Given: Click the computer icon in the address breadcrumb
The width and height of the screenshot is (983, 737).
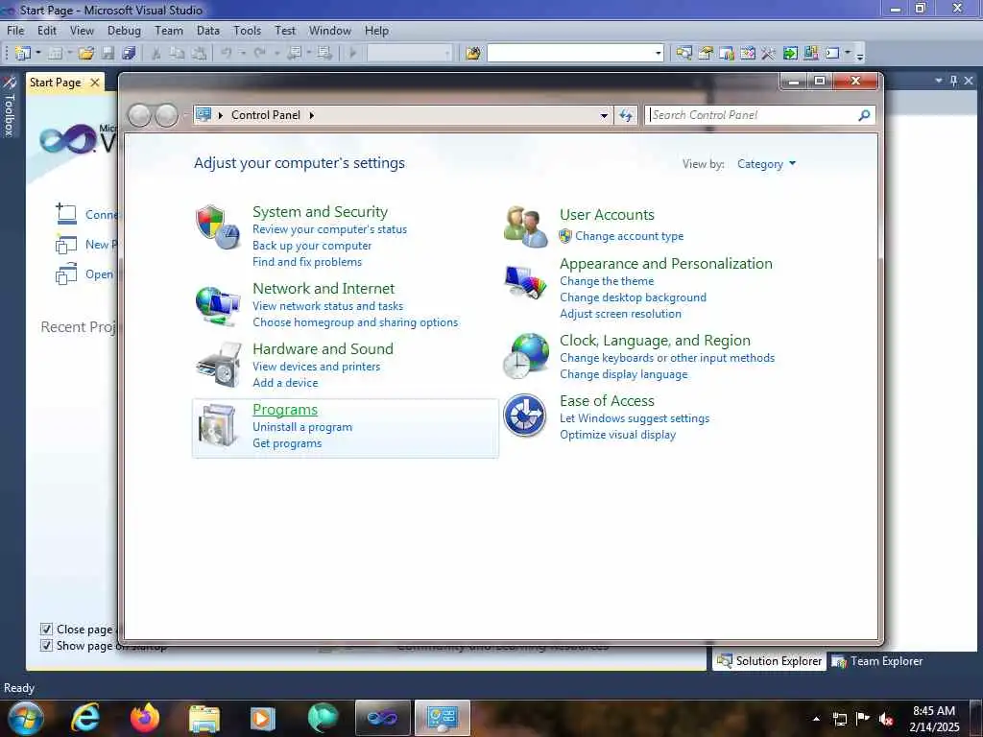Looking at the screenshot, I should [204, 115].
